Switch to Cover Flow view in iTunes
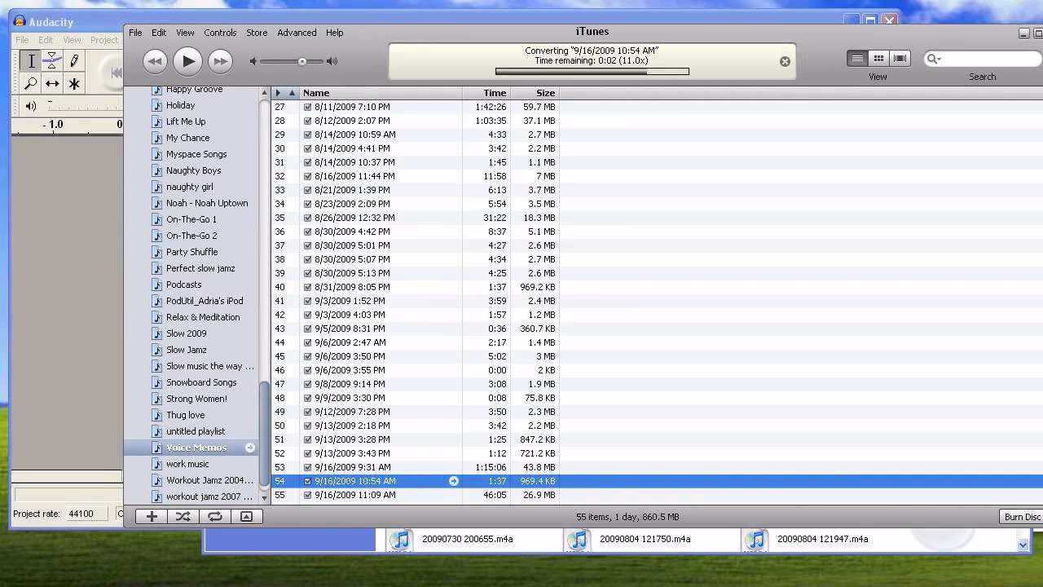1043x587 pixels. (900, 59)
